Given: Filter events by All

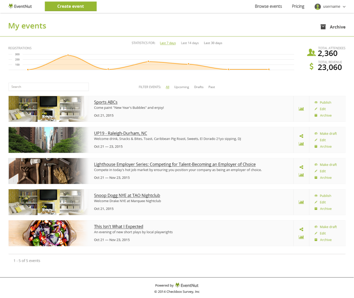Looking at the screenshot, I should [x=167, y=87].
